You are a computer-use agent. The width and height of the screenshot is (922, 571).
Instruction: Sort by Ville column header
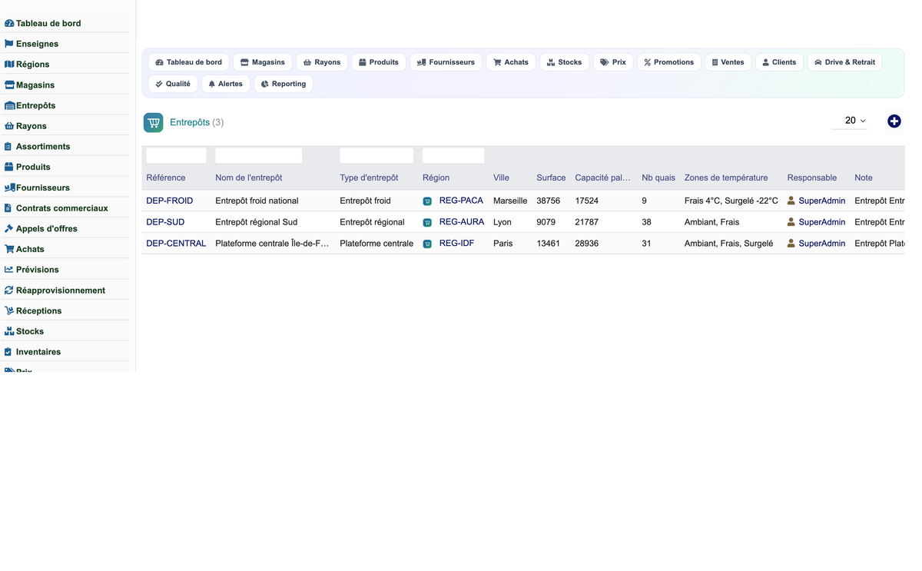point(501,178)
